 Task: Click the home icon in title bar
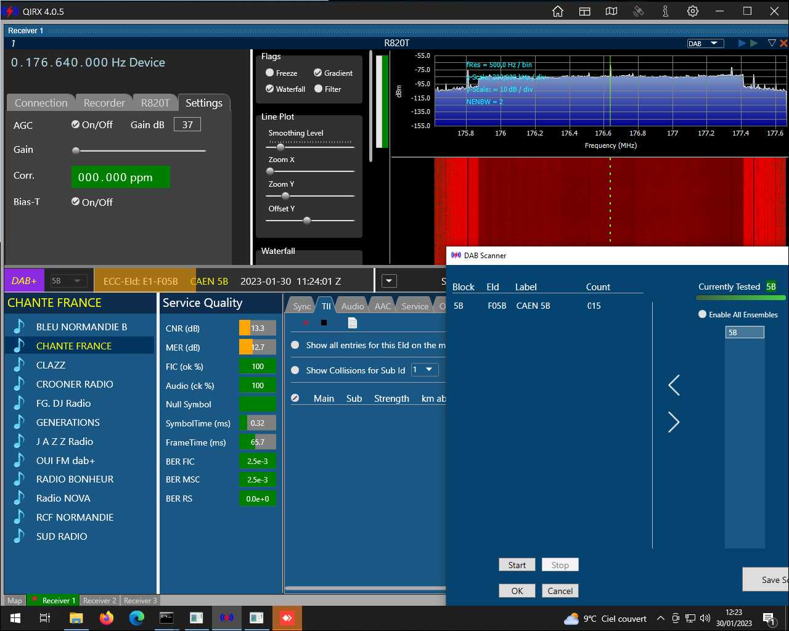558,11
